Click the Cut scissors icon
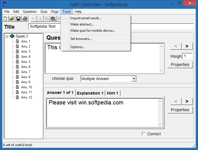The height and width of the screenshot is (150, 198). tap(40, 19)
